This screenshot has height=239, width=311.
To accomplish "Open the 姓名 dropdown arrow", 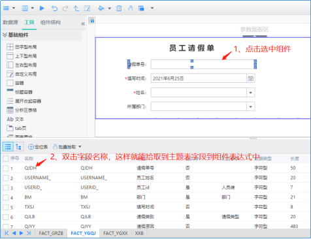I will tap(251, 93).
